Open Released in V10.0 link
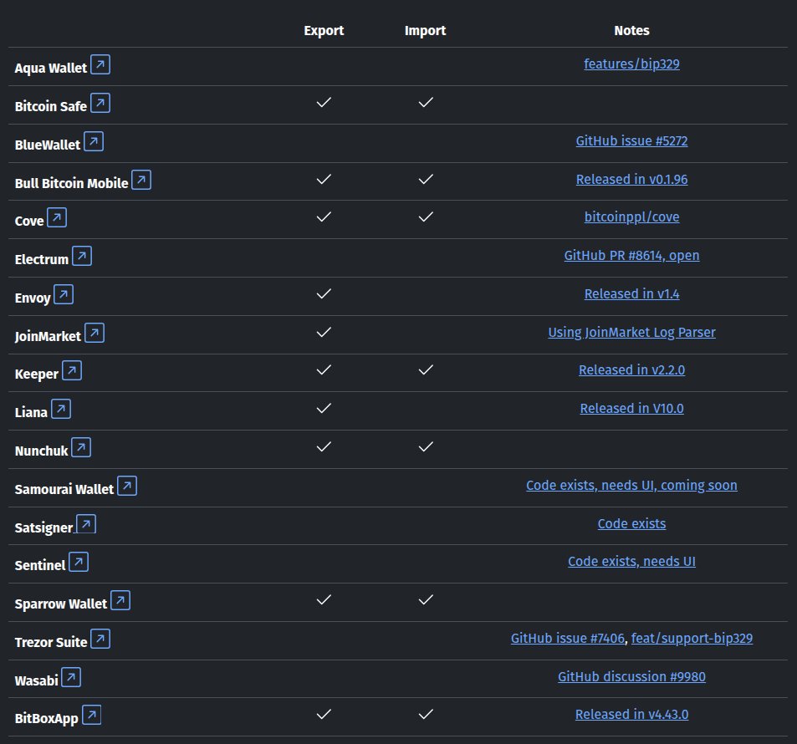Viewport: 797px width, 744px height. 631,409
